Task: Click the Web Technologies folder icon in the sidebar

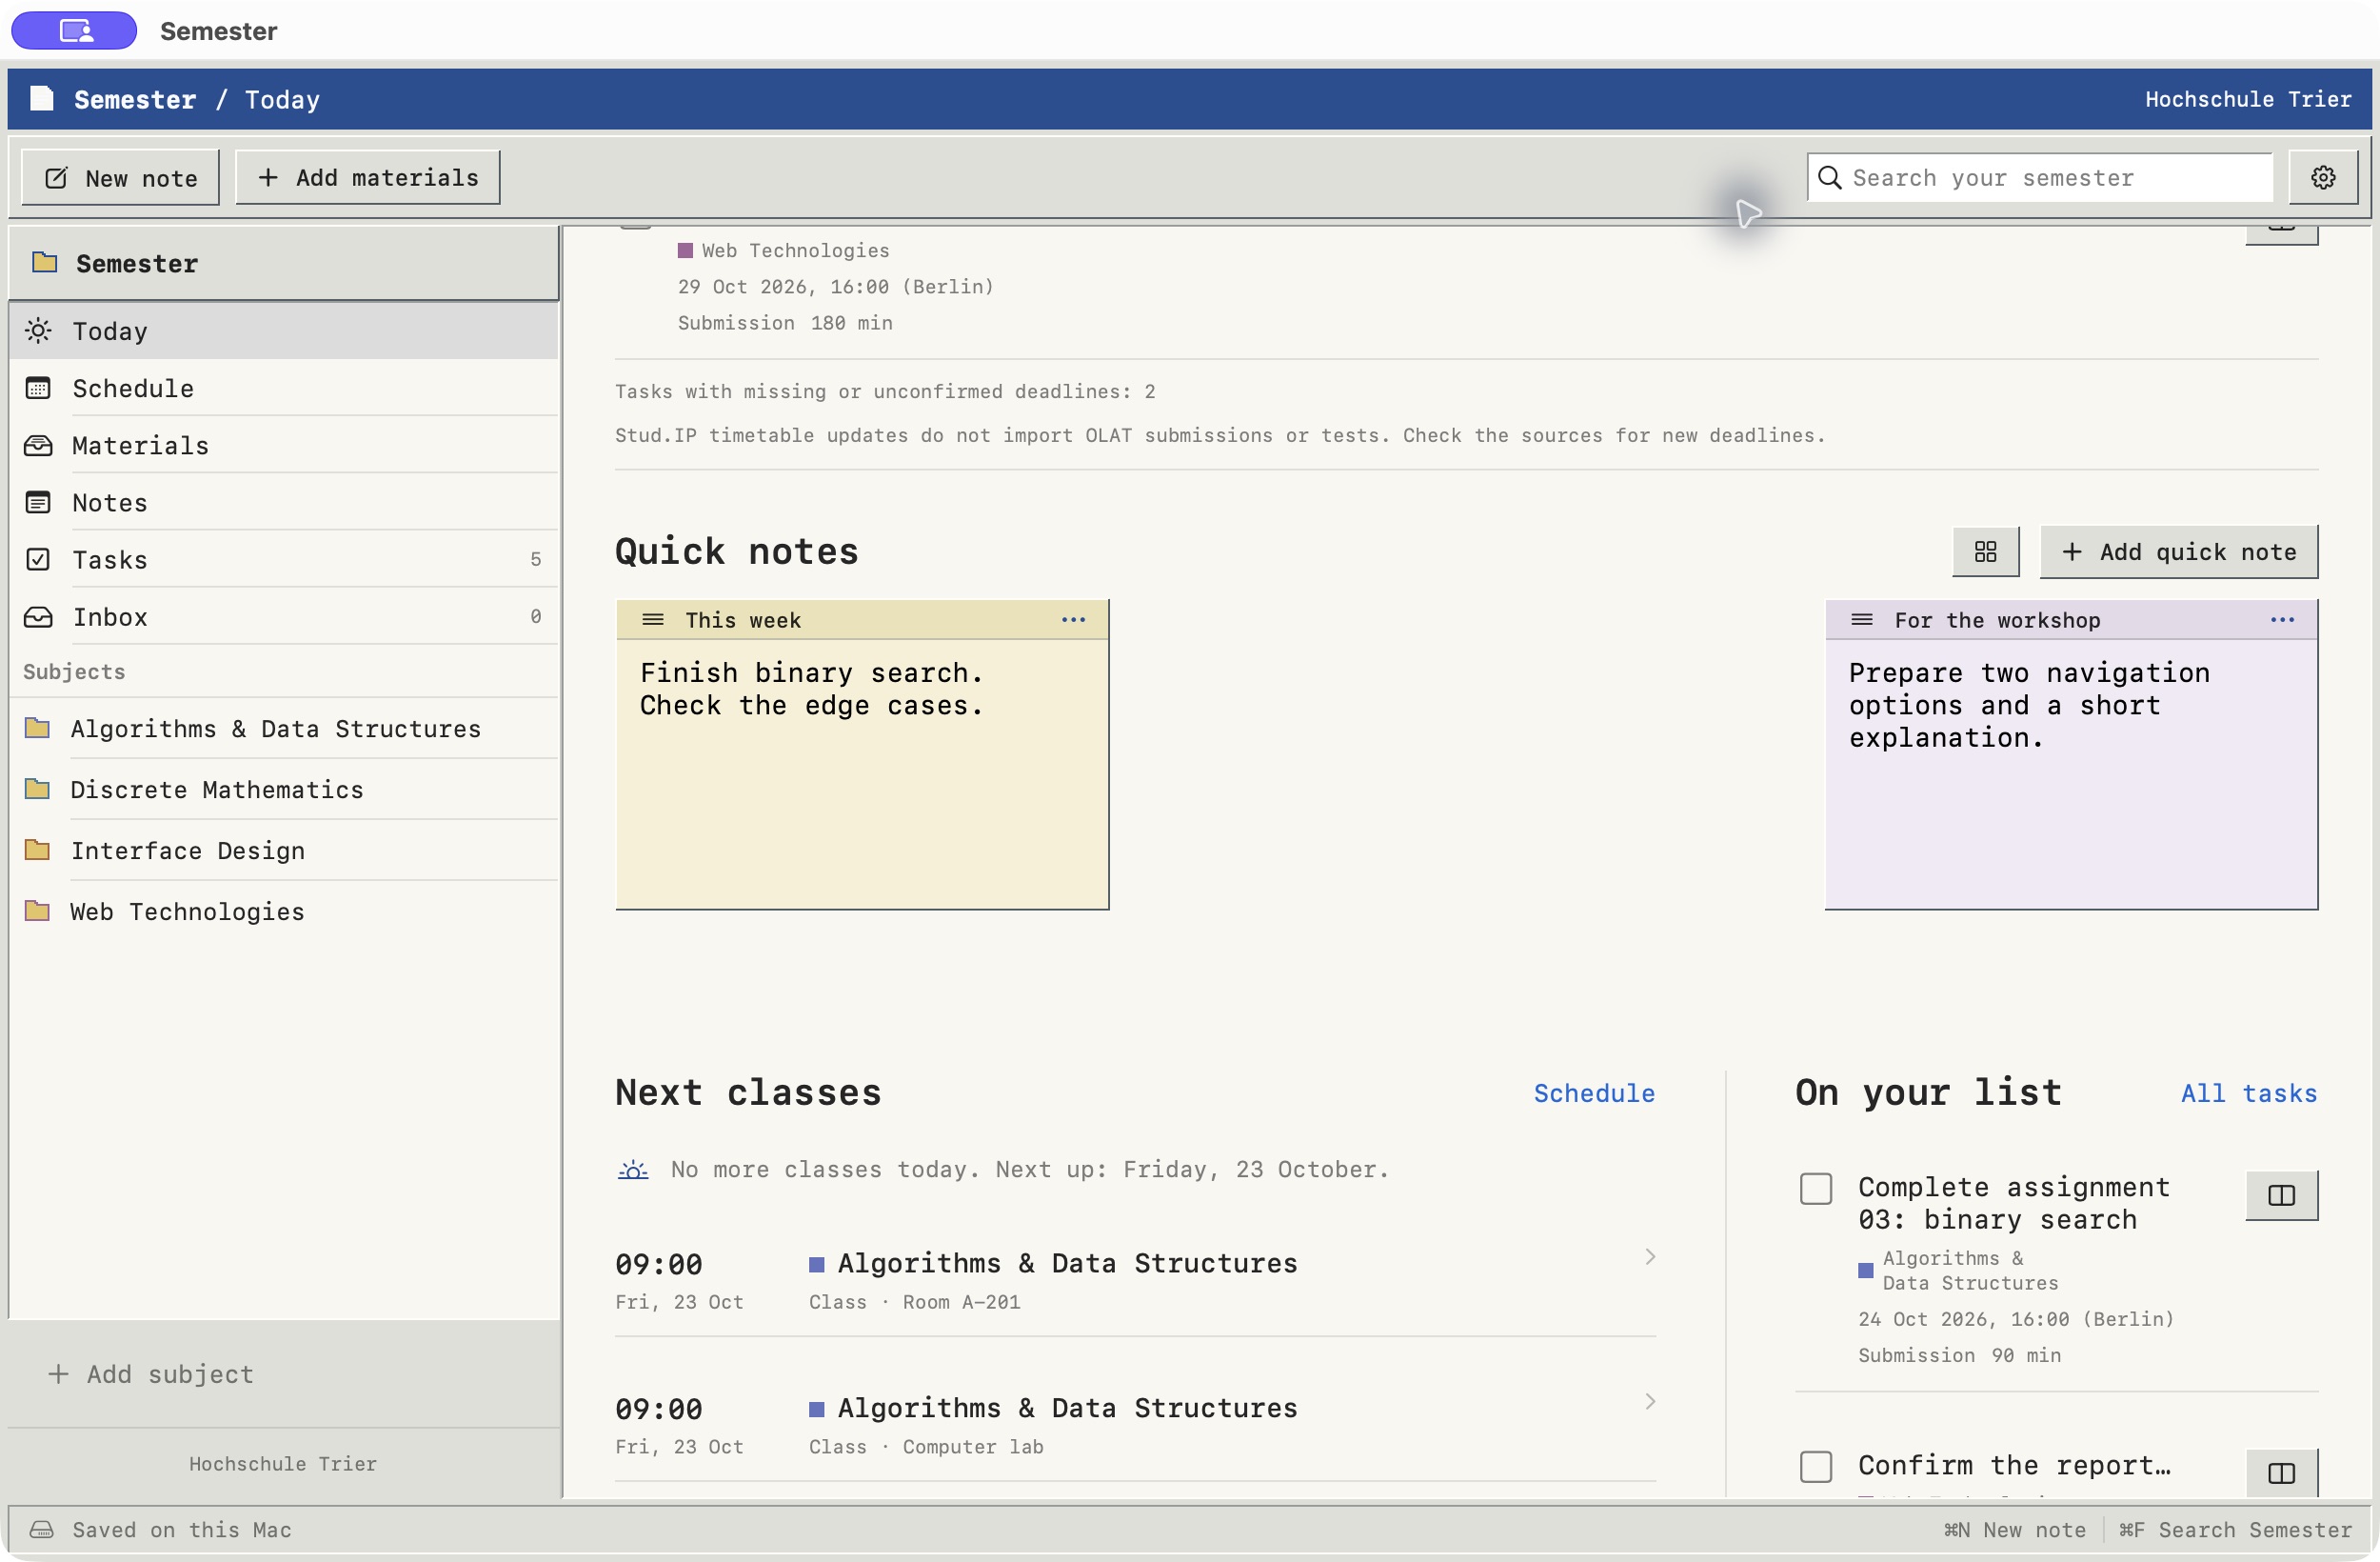Action: pos(37,911)
